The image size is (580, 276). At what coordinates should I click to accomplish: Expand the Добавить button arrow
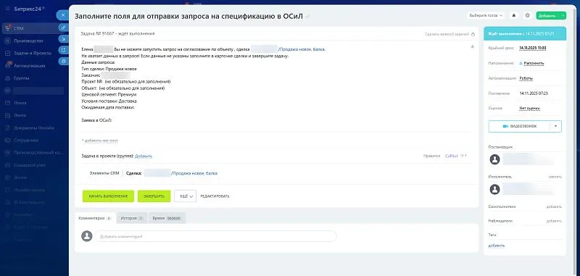563,15
